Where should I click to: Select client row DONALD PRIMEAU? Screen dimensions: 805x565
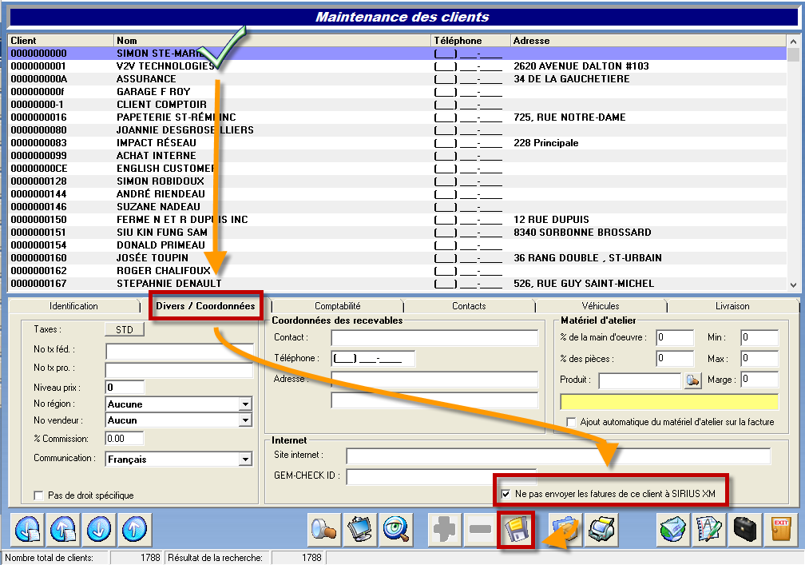coord(398,245)
